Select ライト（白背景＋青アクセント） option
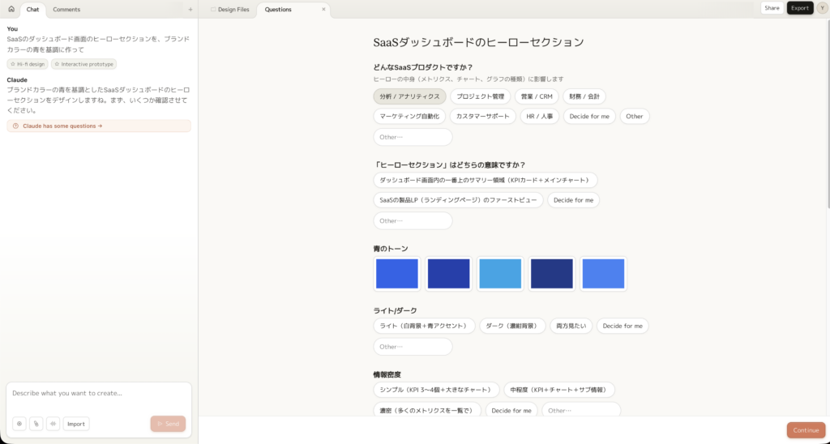This screenshot has width=830, height=444. coord(424,326)
